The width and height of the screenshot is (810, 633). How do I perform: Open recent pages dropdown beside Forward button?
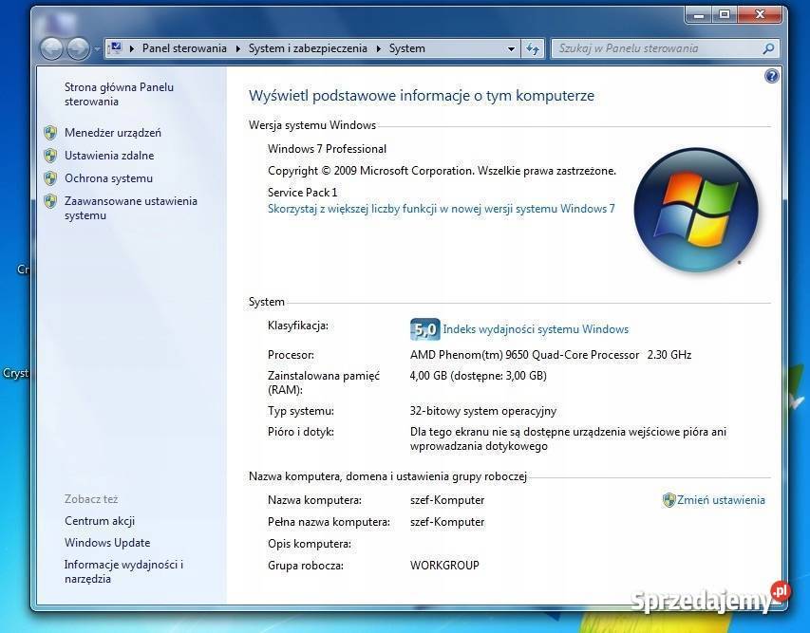[x=97, y=49]
